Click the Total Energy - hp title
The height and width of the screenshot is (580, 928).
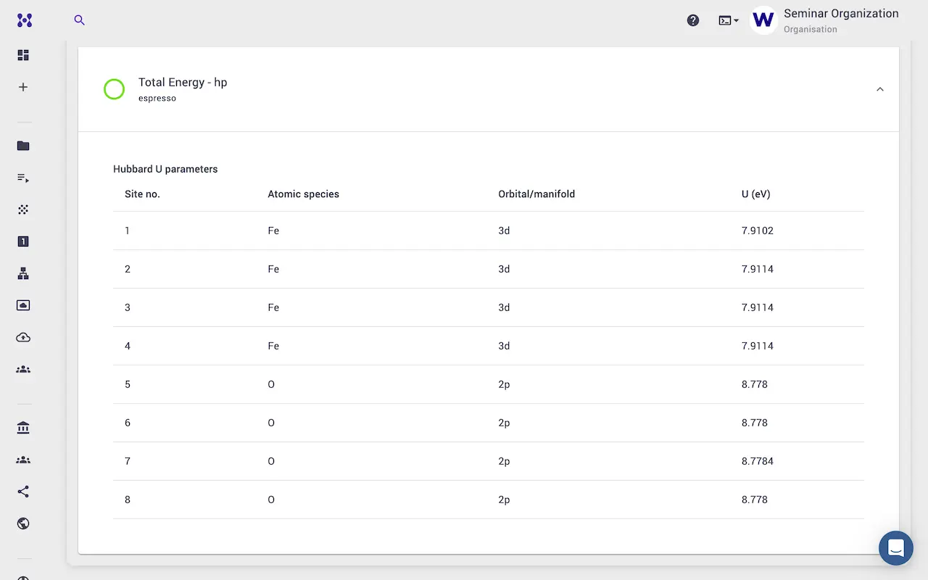tap(183, 82)
